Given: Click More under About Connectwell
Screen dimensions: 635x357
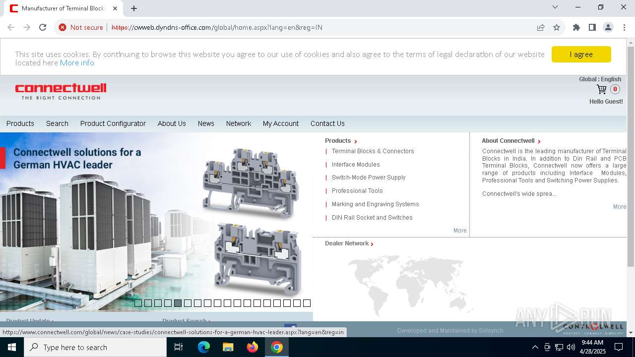Looking at the screenshot, I should (x=620, y=207).
